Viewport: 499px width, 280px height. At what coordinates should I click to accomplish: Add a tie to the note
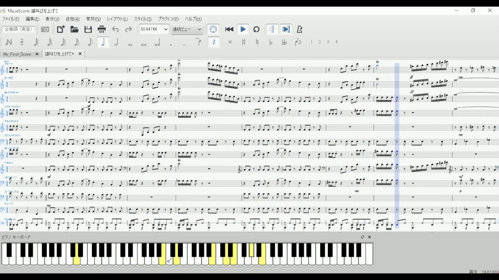(198, 42)
